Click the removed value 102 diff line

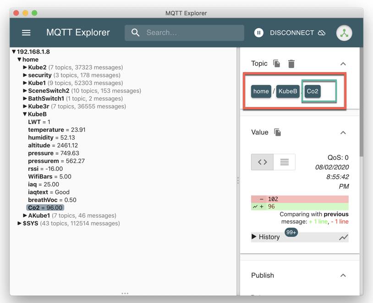pos(300,199)
